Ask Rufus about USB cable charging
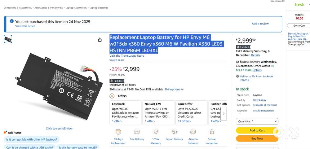 pyautogui.click(x=30, y=147)
